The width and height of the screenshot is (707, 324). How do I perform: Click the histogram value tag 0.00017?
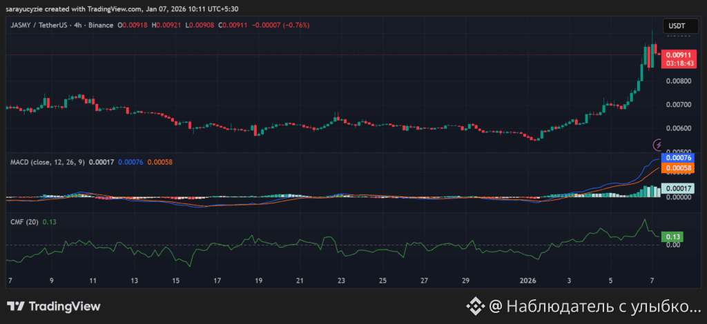point(677,189)
